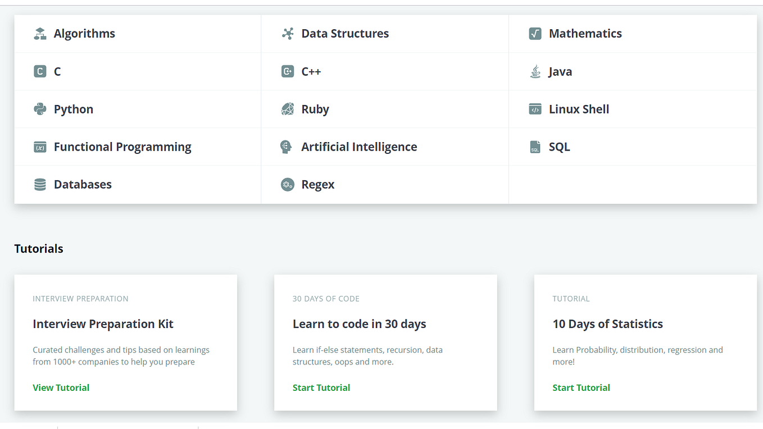Click the Regex gear icon

[288, 185]
